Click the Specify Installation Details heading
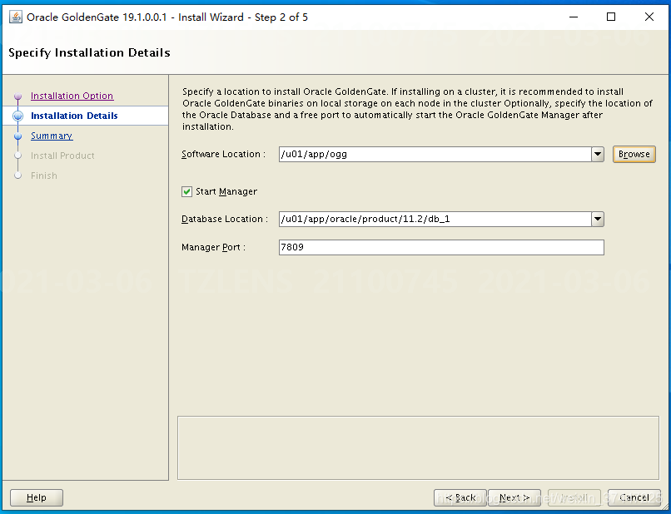 click(89, 52)
